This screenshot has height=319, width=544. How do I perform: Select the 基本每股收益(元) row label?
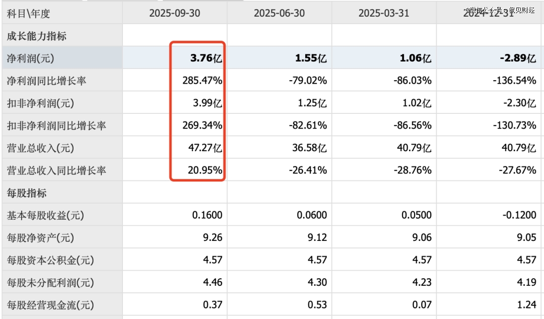pyautogui.click(x=45, y=215)
